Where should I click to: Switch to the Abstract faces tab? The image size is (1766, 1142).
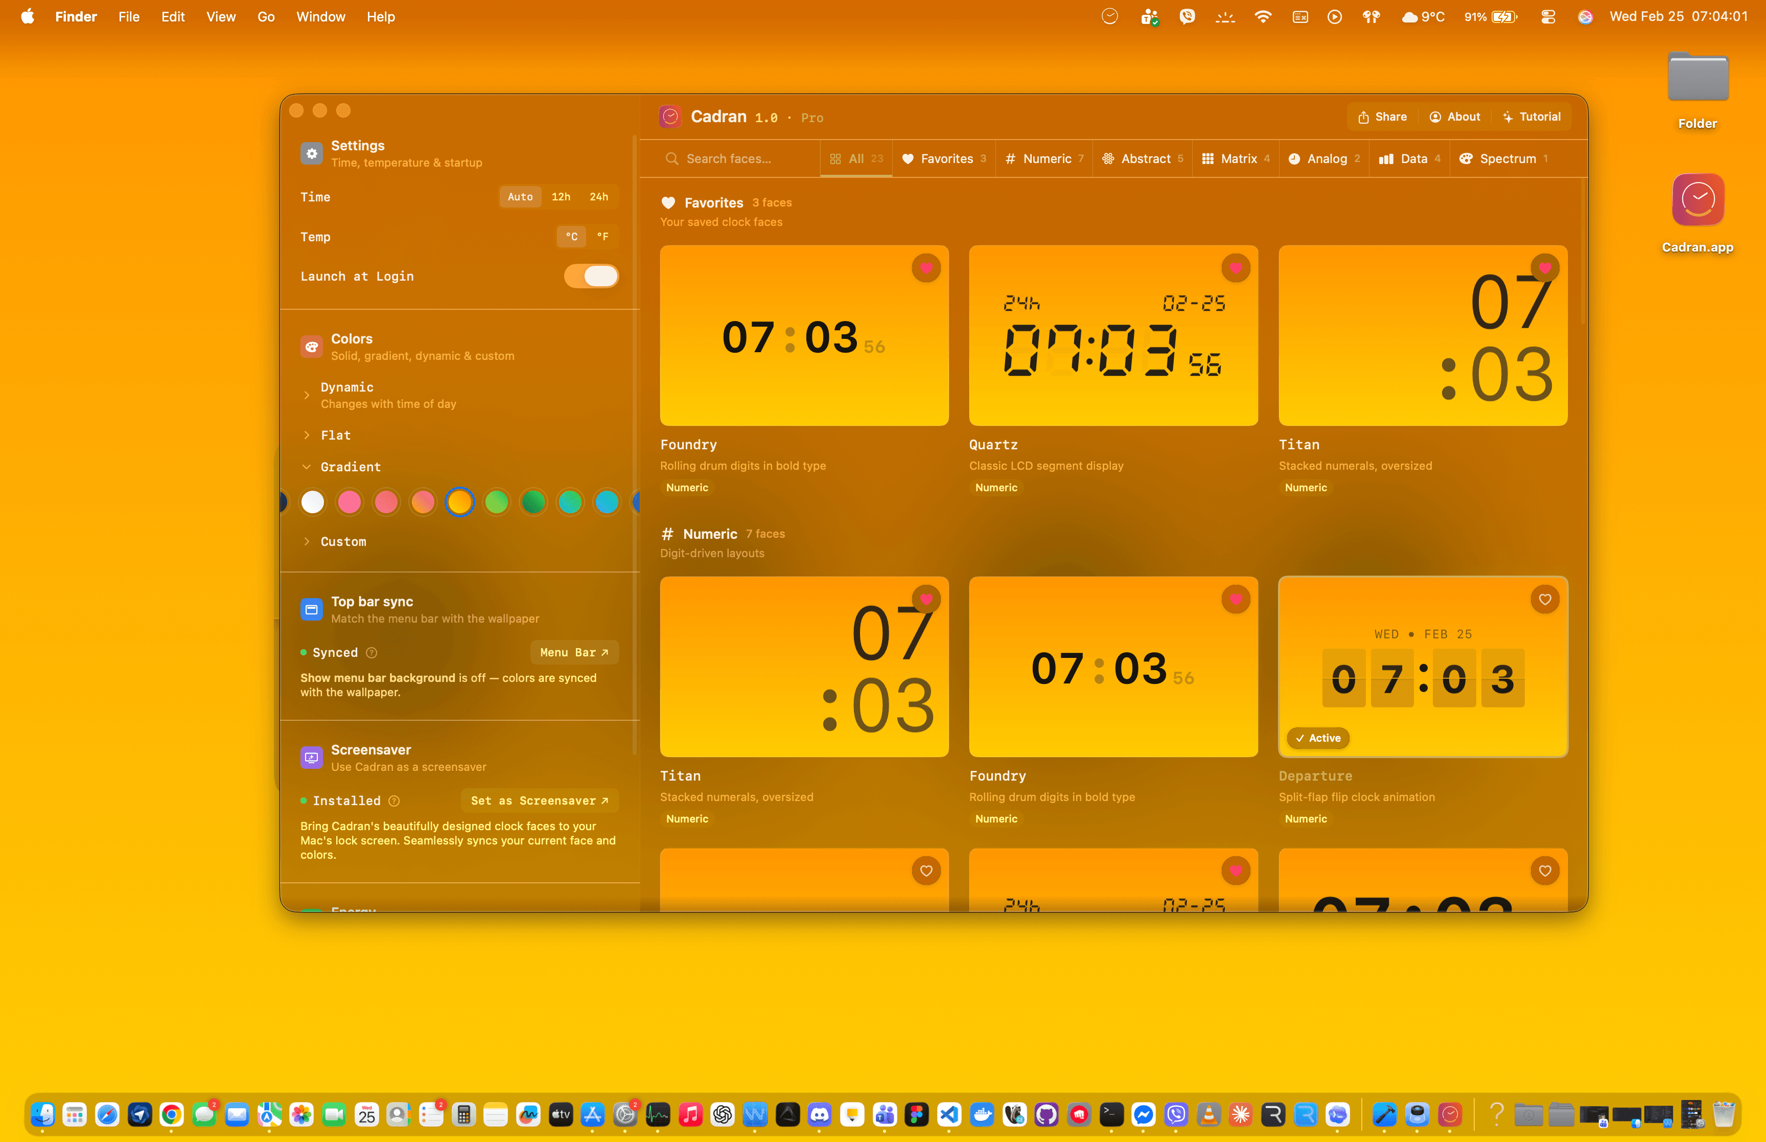[1142, 158]
